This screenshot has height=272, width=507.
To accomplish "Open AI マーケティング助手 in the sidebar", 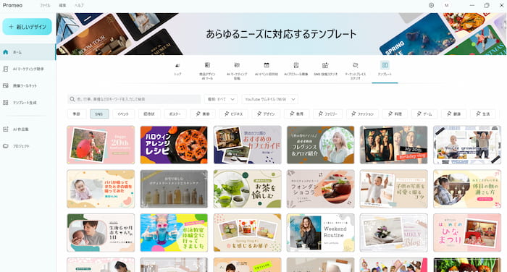I will (28, 69).
